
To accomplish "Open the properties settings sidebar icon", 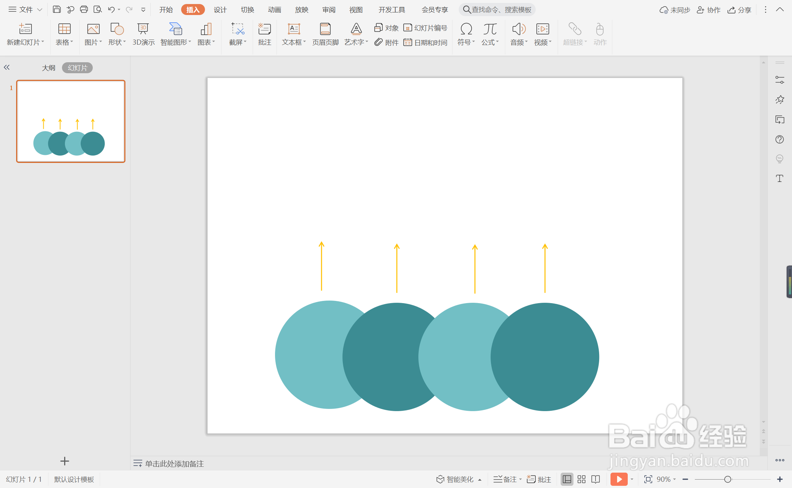I will coord(780,80).
